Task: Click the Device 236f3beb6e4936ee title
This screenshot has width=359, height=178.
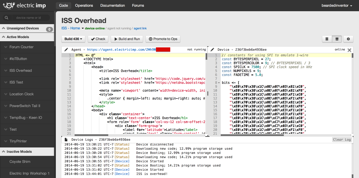Action: (242, 50)
